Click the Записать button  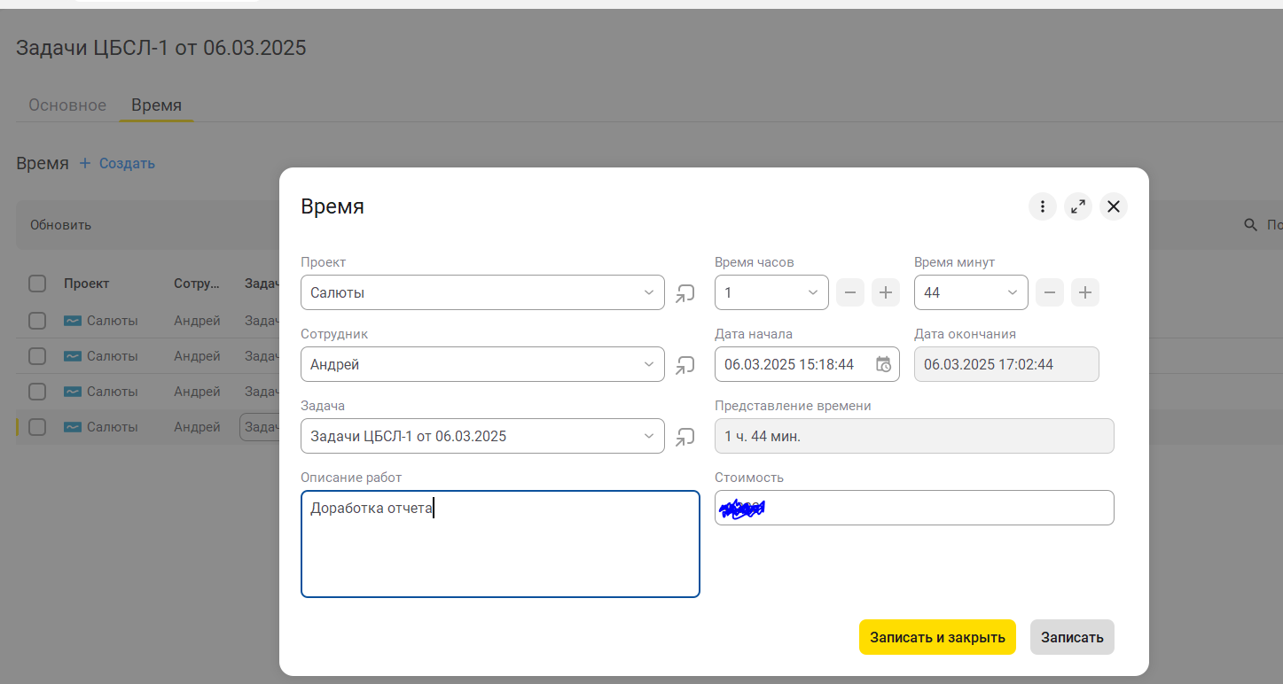tap(1072, 637)
